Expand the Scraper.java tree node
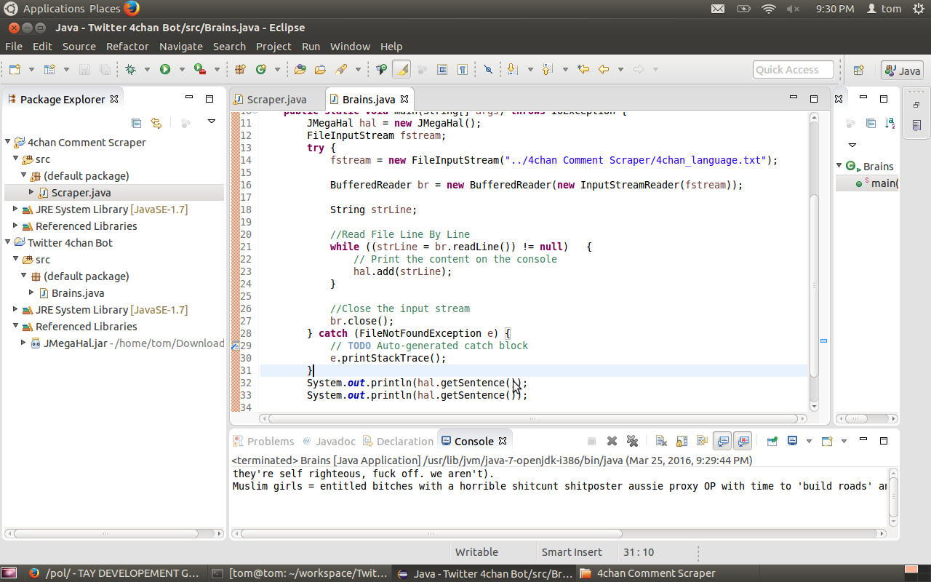This screenshot has width=931, height=582. 31,192
